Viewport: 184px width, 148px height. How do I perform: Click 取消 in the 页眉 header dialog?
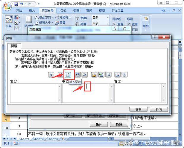pyautogui.click(x=159, y=110)
